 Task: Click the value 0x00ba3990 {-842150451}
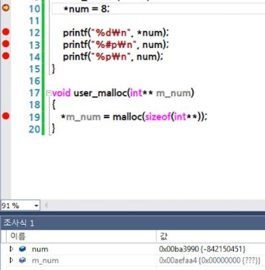[202, 249]
